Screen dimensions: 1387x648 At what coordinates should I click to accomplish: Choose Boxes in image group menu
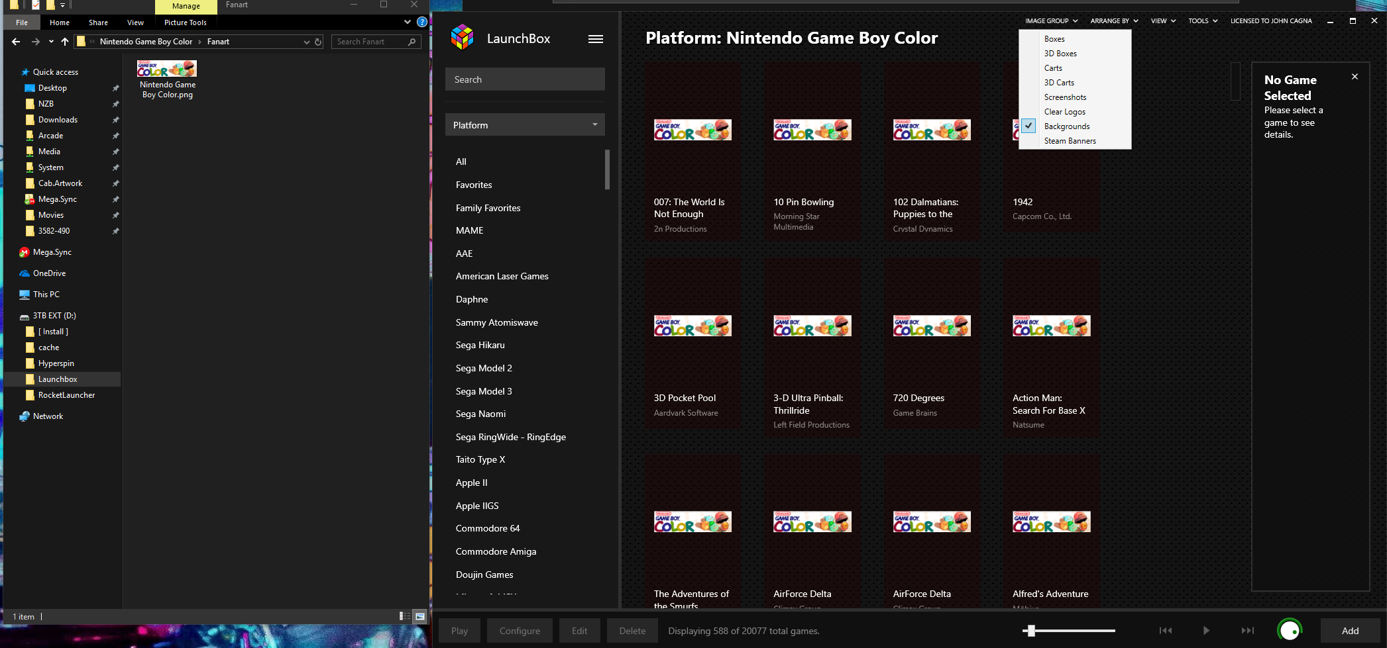(x=1054, y=39)
